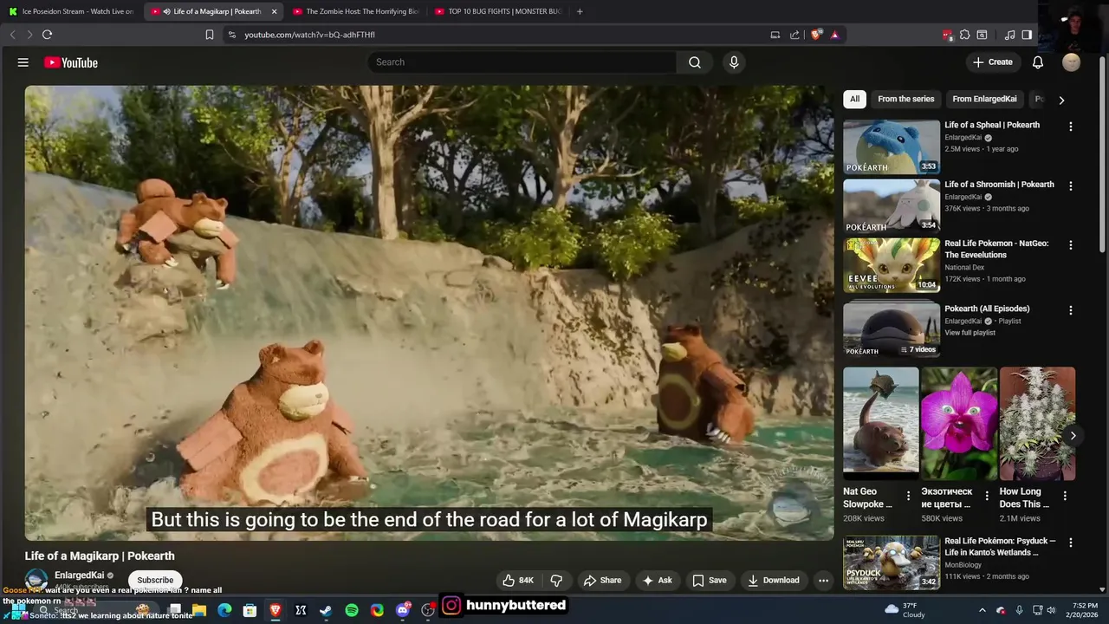Screen dimensions: 1109x624
Task: Click View full playlist link
Action: click(970, 333)
